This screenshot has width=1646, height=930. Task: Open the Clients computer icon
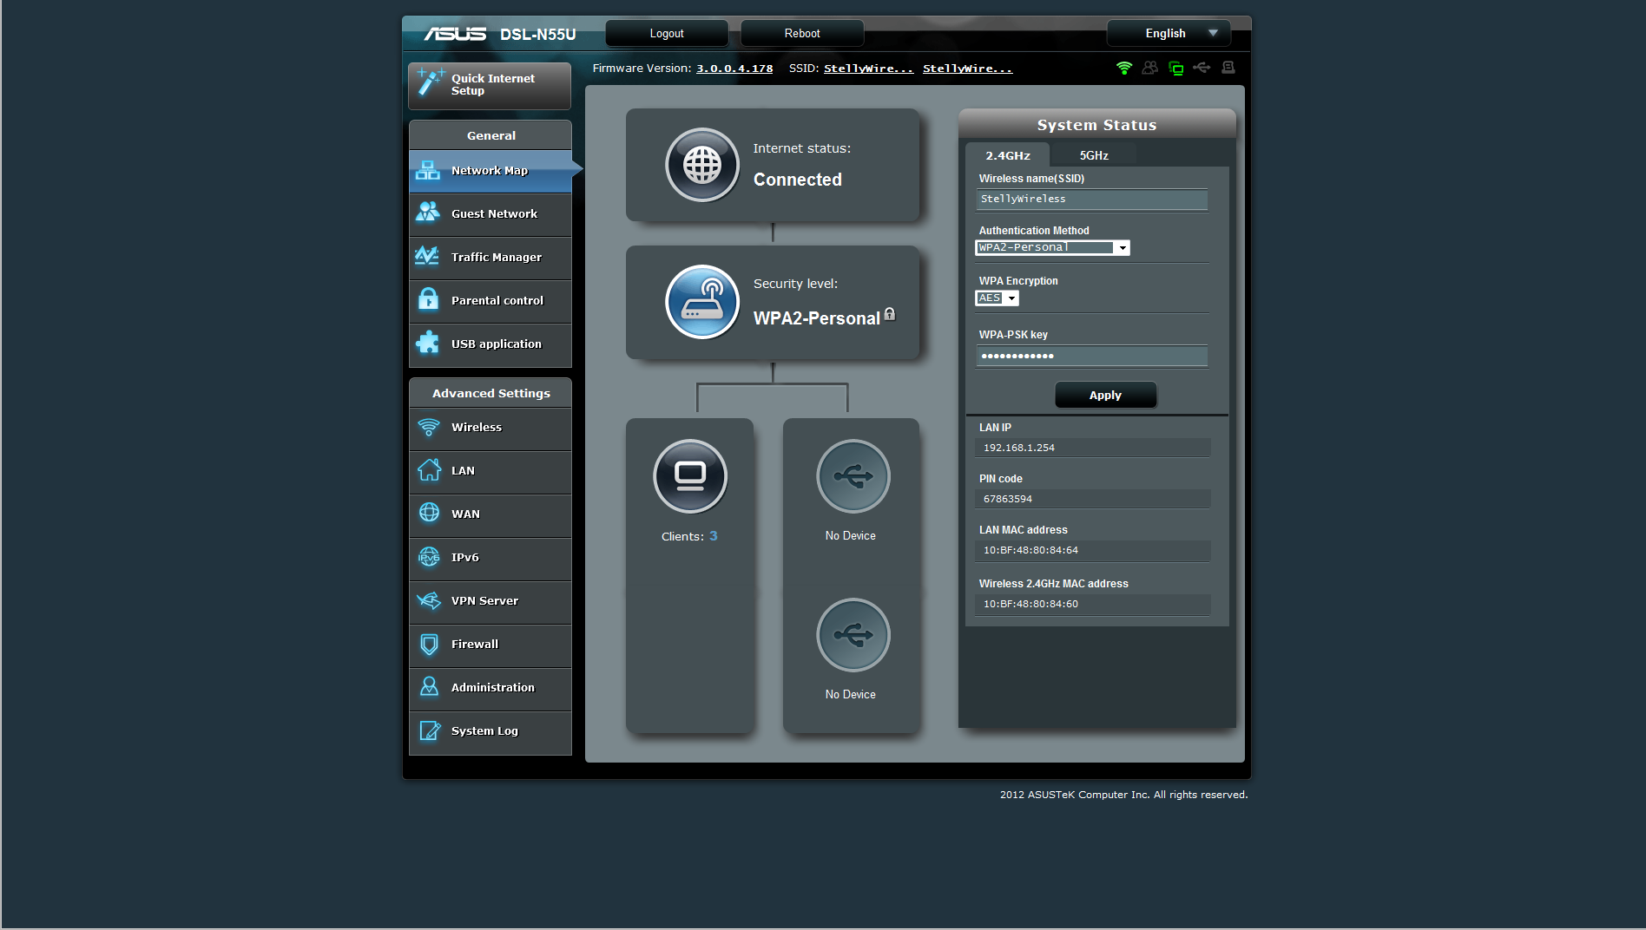coord(690,476)
